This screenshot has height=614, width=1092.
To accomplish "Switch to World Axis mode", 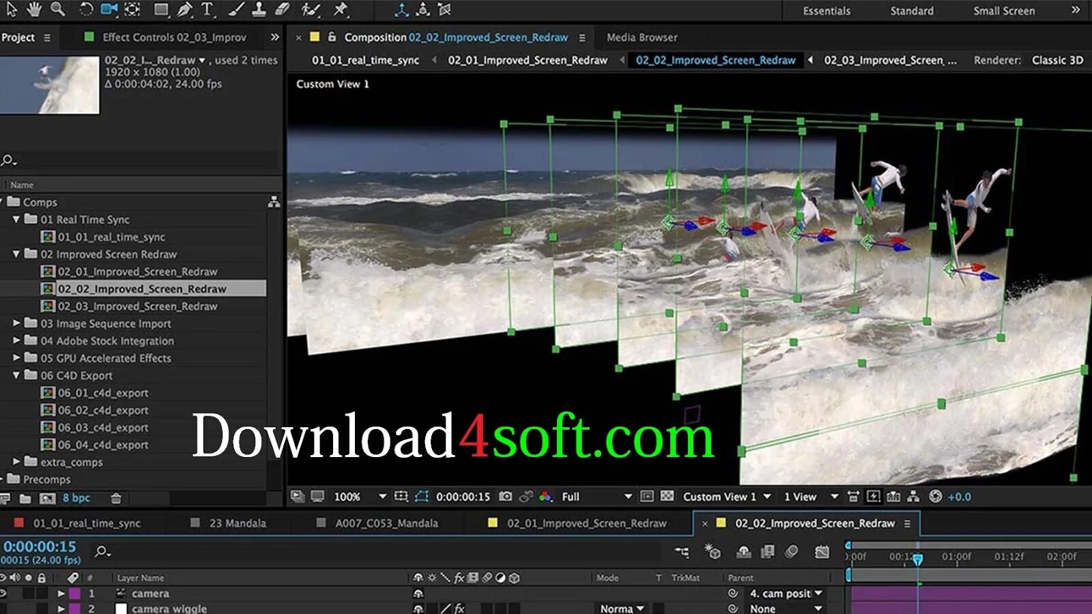I will [x=423, y=10].
